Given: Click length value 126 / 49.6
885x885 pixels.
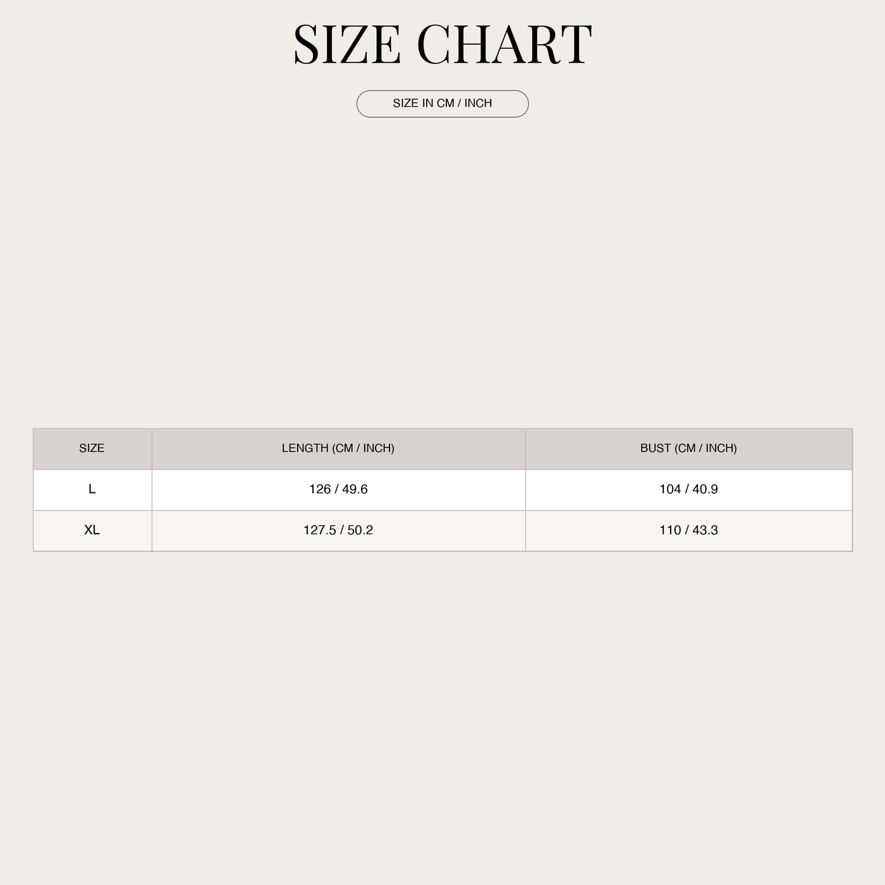Looking at the screenshot, I should click(338, 490).
